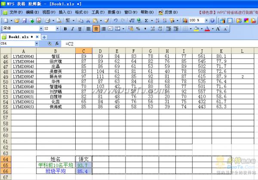
Task: Click the fill color bucket swatch
Action: (196, 29)
